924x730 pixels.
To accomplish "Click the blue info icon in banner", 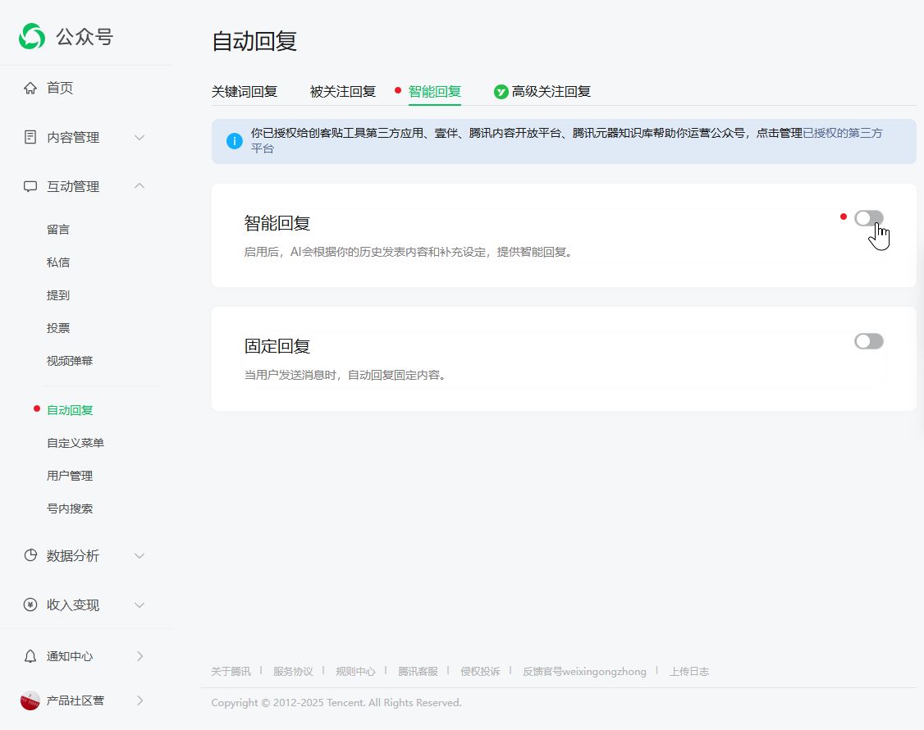I will 235,141.
